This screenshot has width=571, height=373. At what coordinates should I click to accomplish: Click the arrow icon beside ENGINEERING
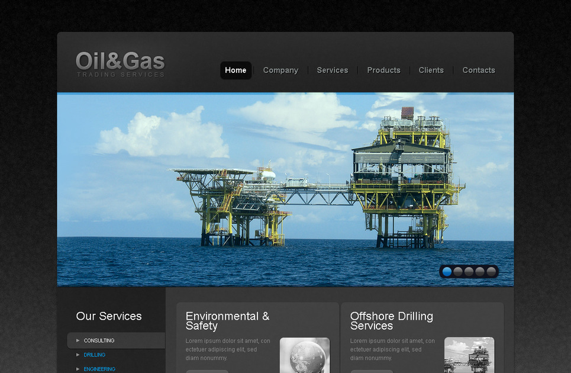tap(78, 369)
